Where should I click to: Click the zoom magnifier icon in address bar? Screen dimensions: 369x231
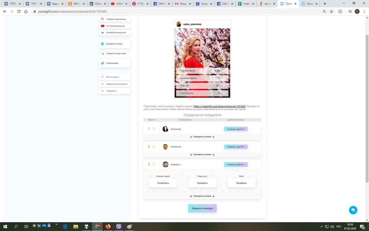(x=324, y=12)
